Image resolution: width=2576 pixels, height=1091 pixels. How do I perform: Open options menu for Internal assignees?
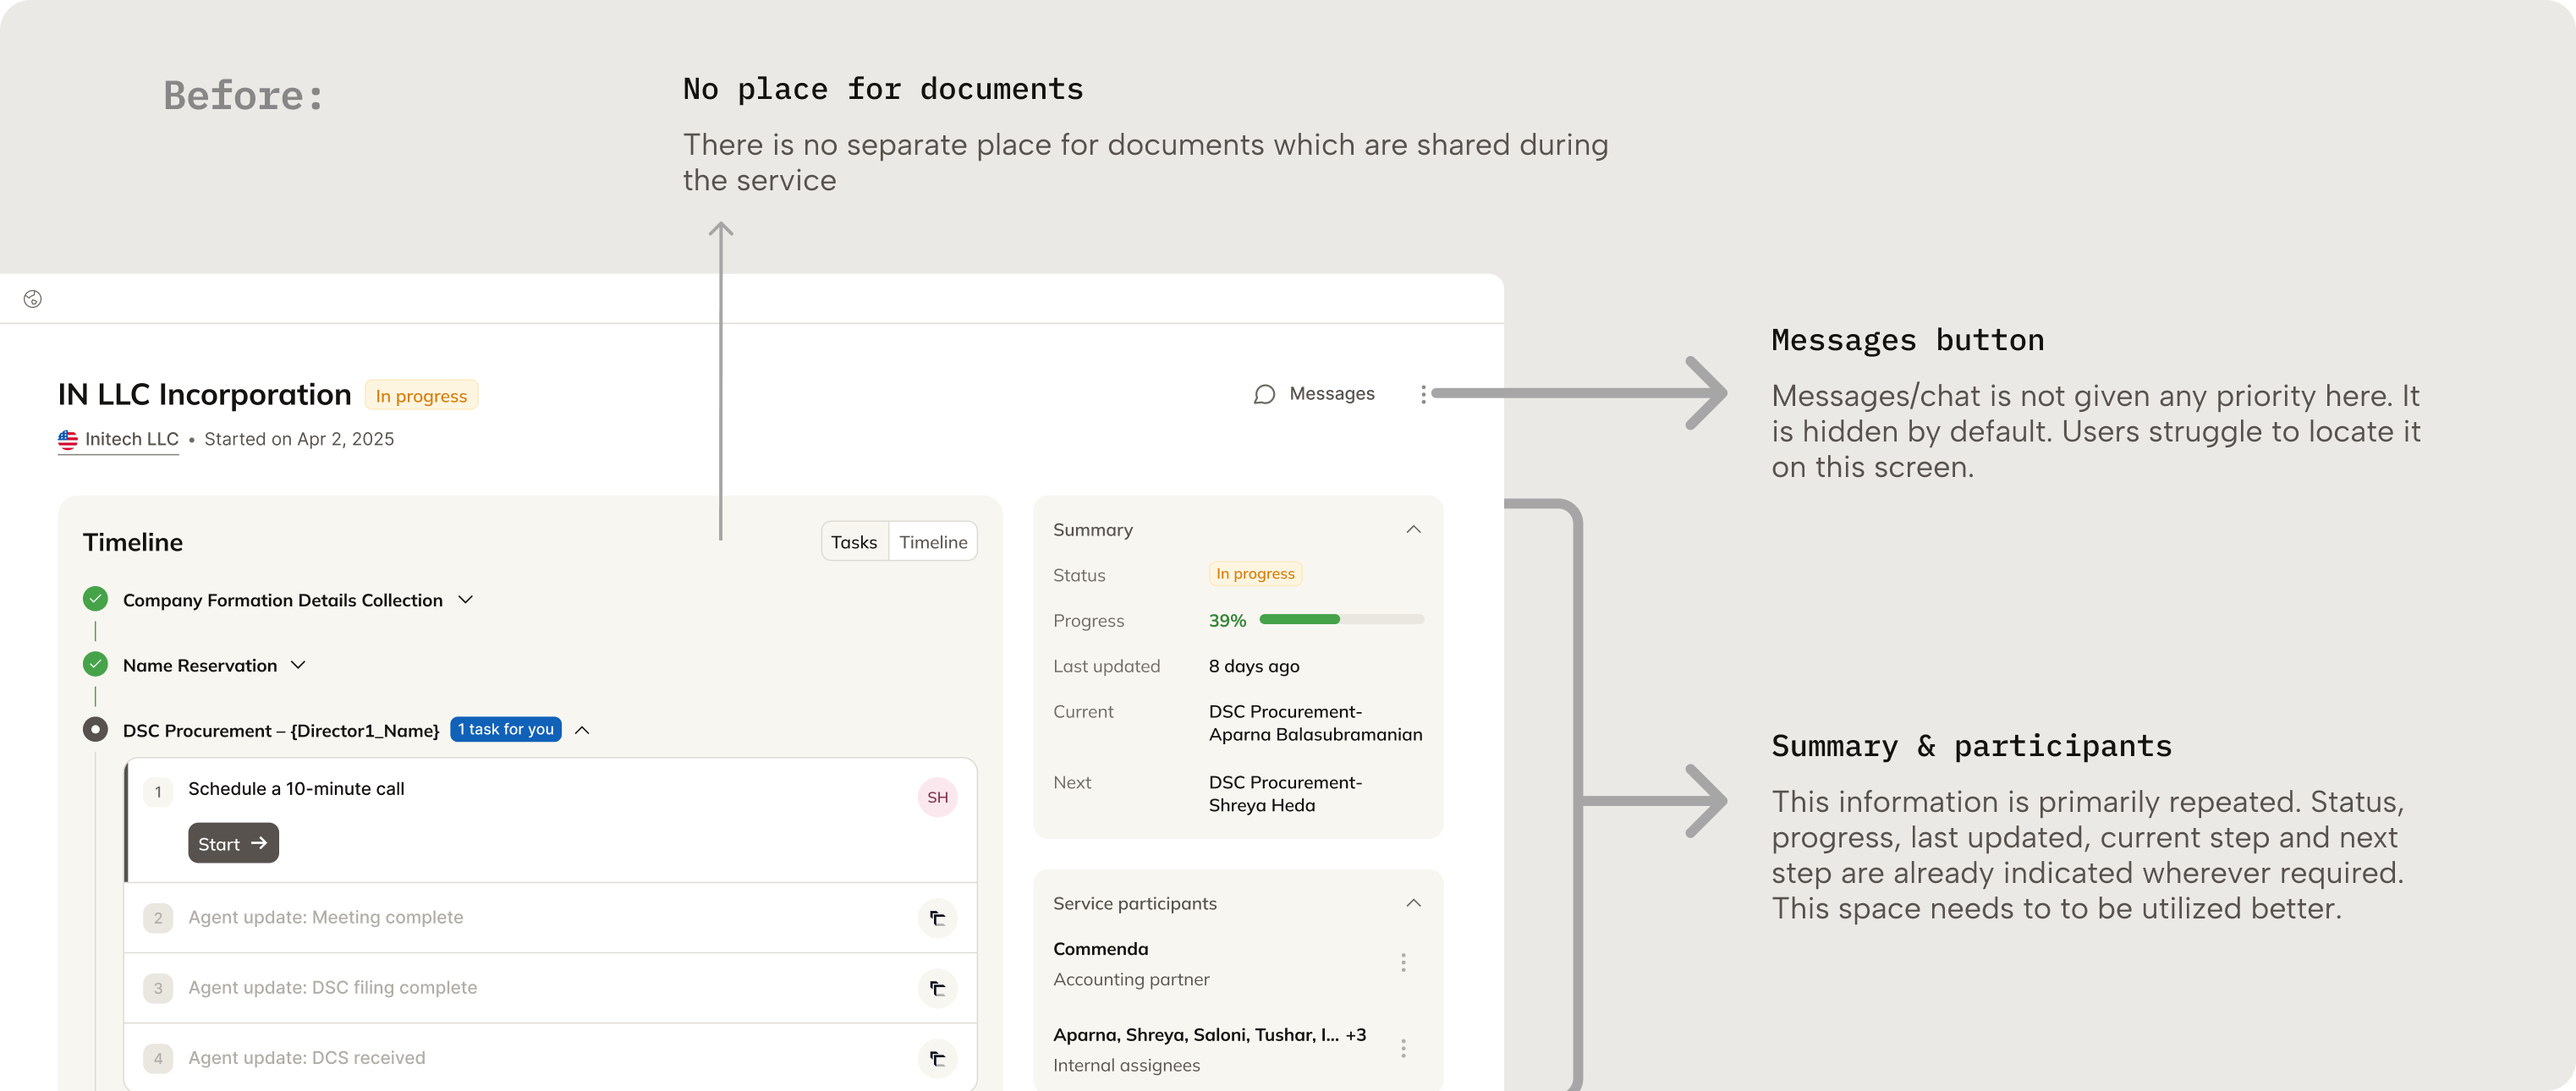[1403, 1048]
